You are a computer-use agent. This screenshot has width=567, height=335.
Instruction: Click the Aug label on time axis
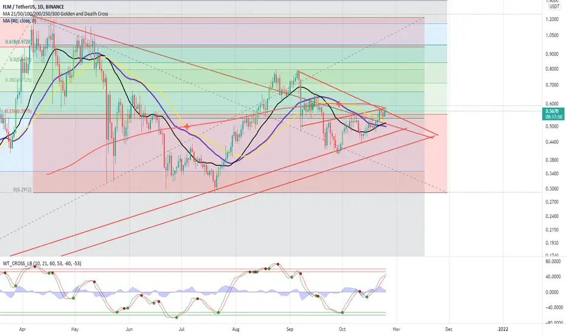(236, 329)
